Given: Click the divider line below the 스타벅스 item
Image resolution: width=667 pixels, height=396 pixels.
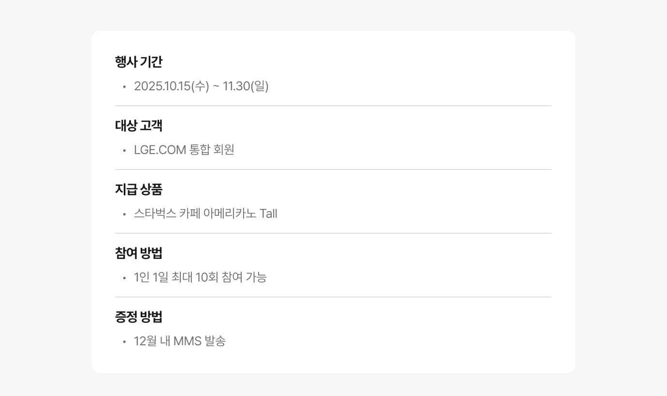Looking at the screenshot, I should (x=333, y=233).
